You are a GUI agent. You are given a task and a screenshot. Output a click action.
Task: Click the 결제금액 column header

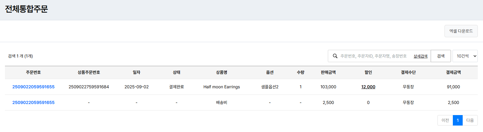coord(453,72)
